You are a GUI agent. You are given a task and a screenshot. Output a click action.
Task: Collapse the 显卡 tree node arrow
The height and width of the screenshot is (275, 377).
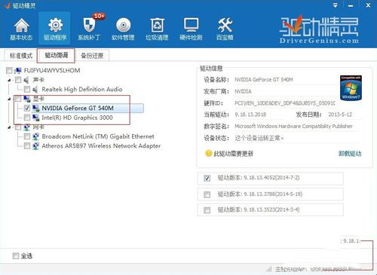click(x=9, y=99)
